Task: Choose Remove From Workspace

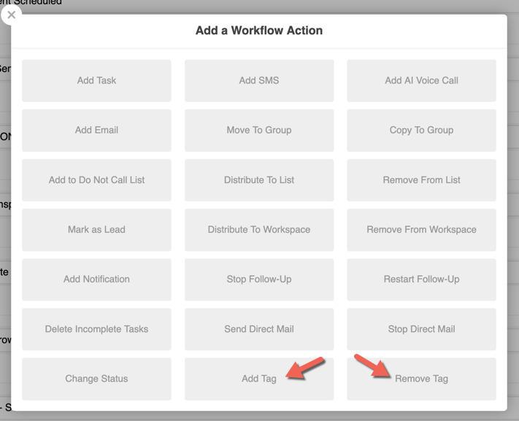Action: [421, 230]
